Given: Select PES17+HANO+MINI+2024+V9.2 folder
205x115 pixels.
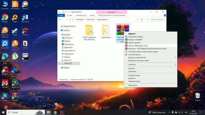Looking at the screenshot, I should [89, 33].
